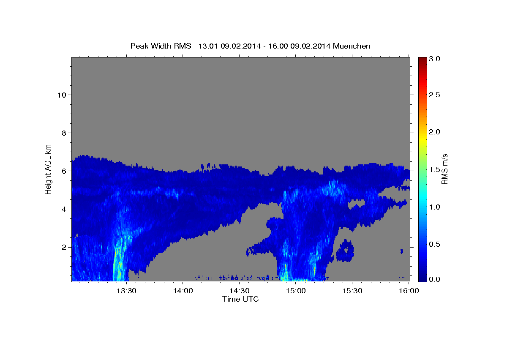Click the colorbar value 1.0
The image size is (507, 338).
435,207
